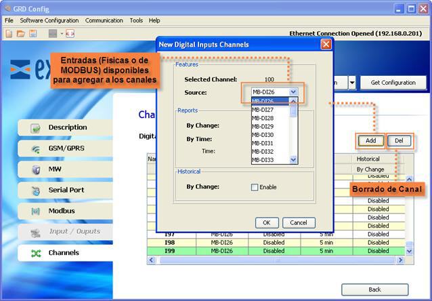Open dropdown arrow beside Get Configuration

point(352,83)
